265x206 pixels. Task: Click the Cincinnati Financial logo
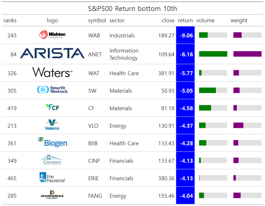click(x=52, y=160)
